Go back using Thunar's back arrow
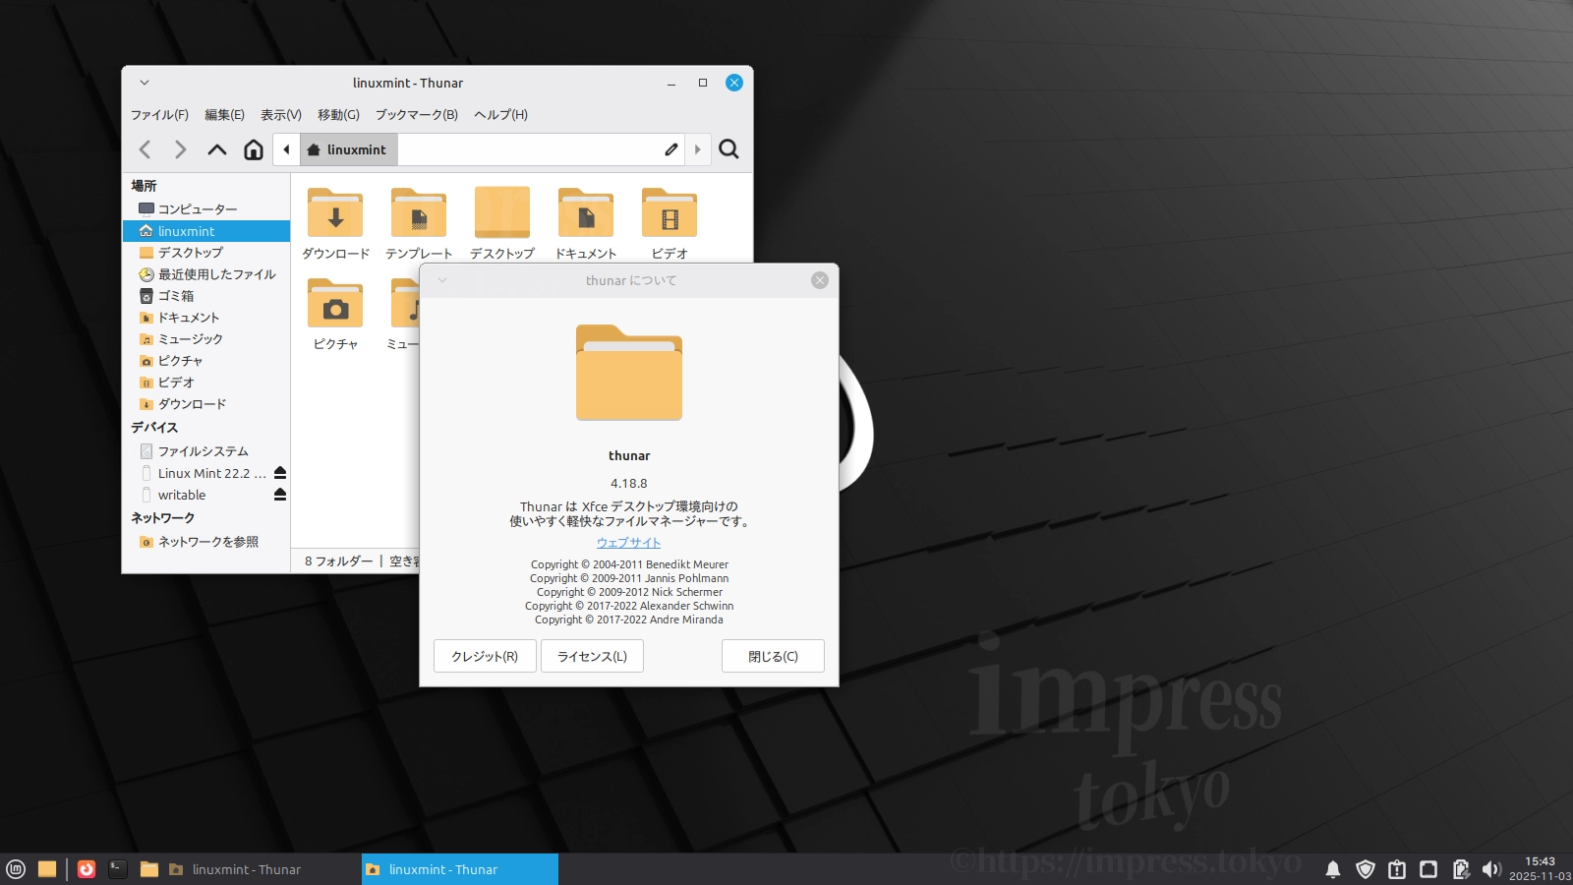The width and height of the screenshot is (1573, 885). 146,149
